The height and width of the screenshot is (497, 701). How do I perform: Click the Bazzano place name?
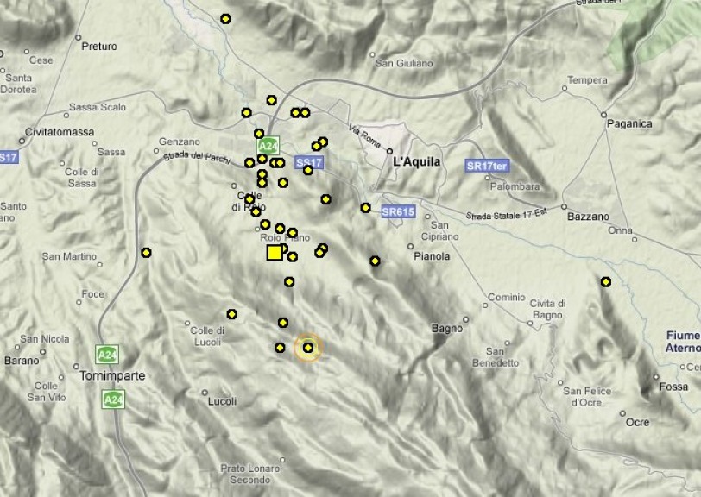[x=589, y=217]
